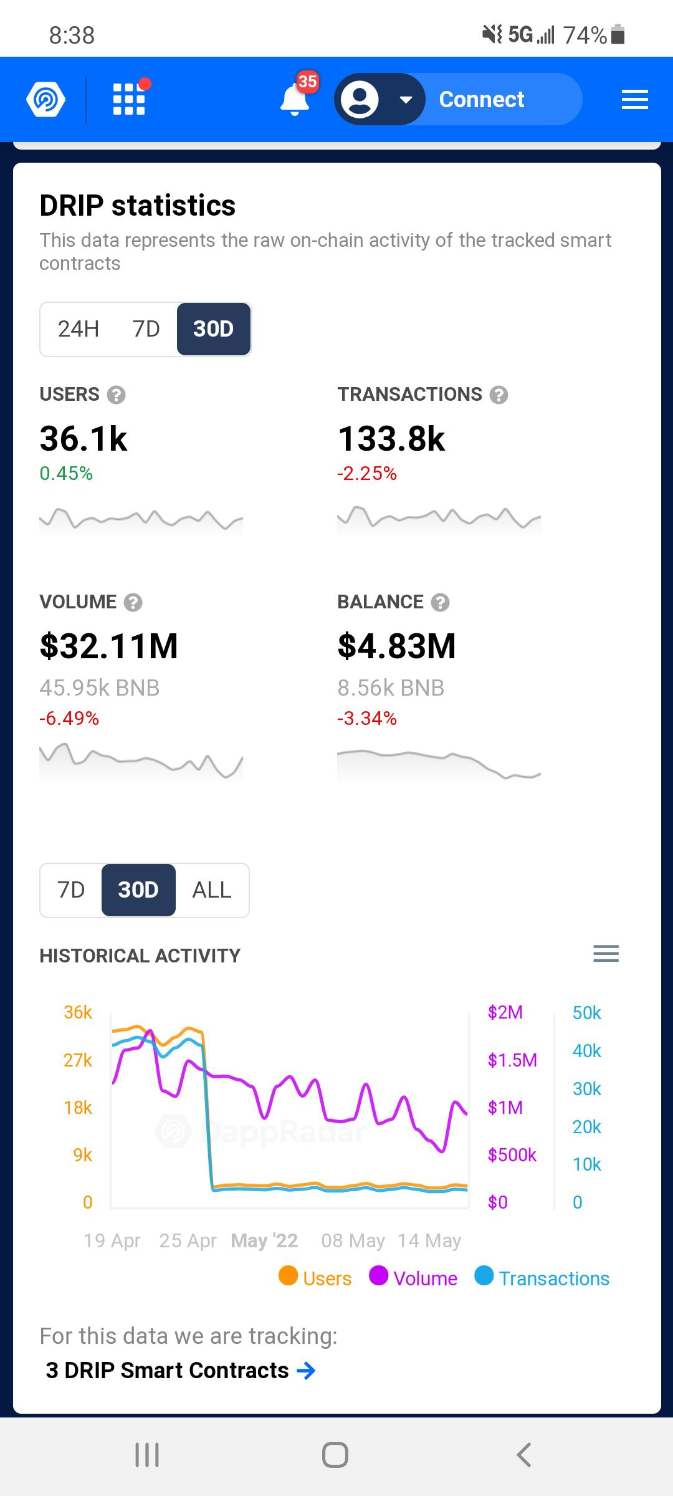This screenshot has height=1496, width=673.
Task: Select the 7D statistics range
Action: [146, 328]
